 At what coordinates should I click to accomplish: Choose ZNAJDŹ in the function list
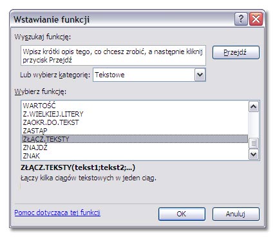(135, 147)
